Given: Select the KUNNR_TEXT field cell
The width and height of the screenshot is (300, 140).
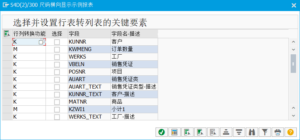Looking at the screenshot, I should pyautogui.click(x=89, y=94).
